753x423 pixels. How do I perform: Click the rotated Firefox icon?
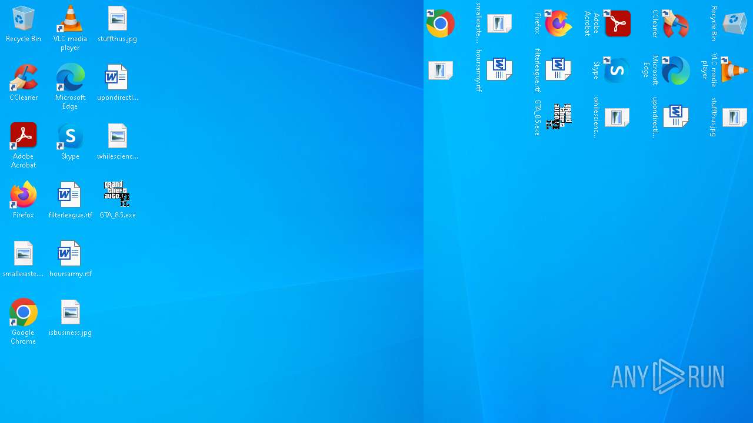coord(558,23)
